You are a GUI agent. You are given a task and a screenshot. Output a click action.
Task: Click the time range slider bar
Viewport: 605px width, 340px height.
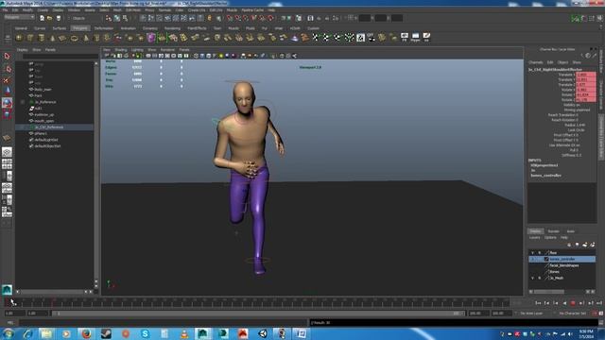[x=258, y=314]
